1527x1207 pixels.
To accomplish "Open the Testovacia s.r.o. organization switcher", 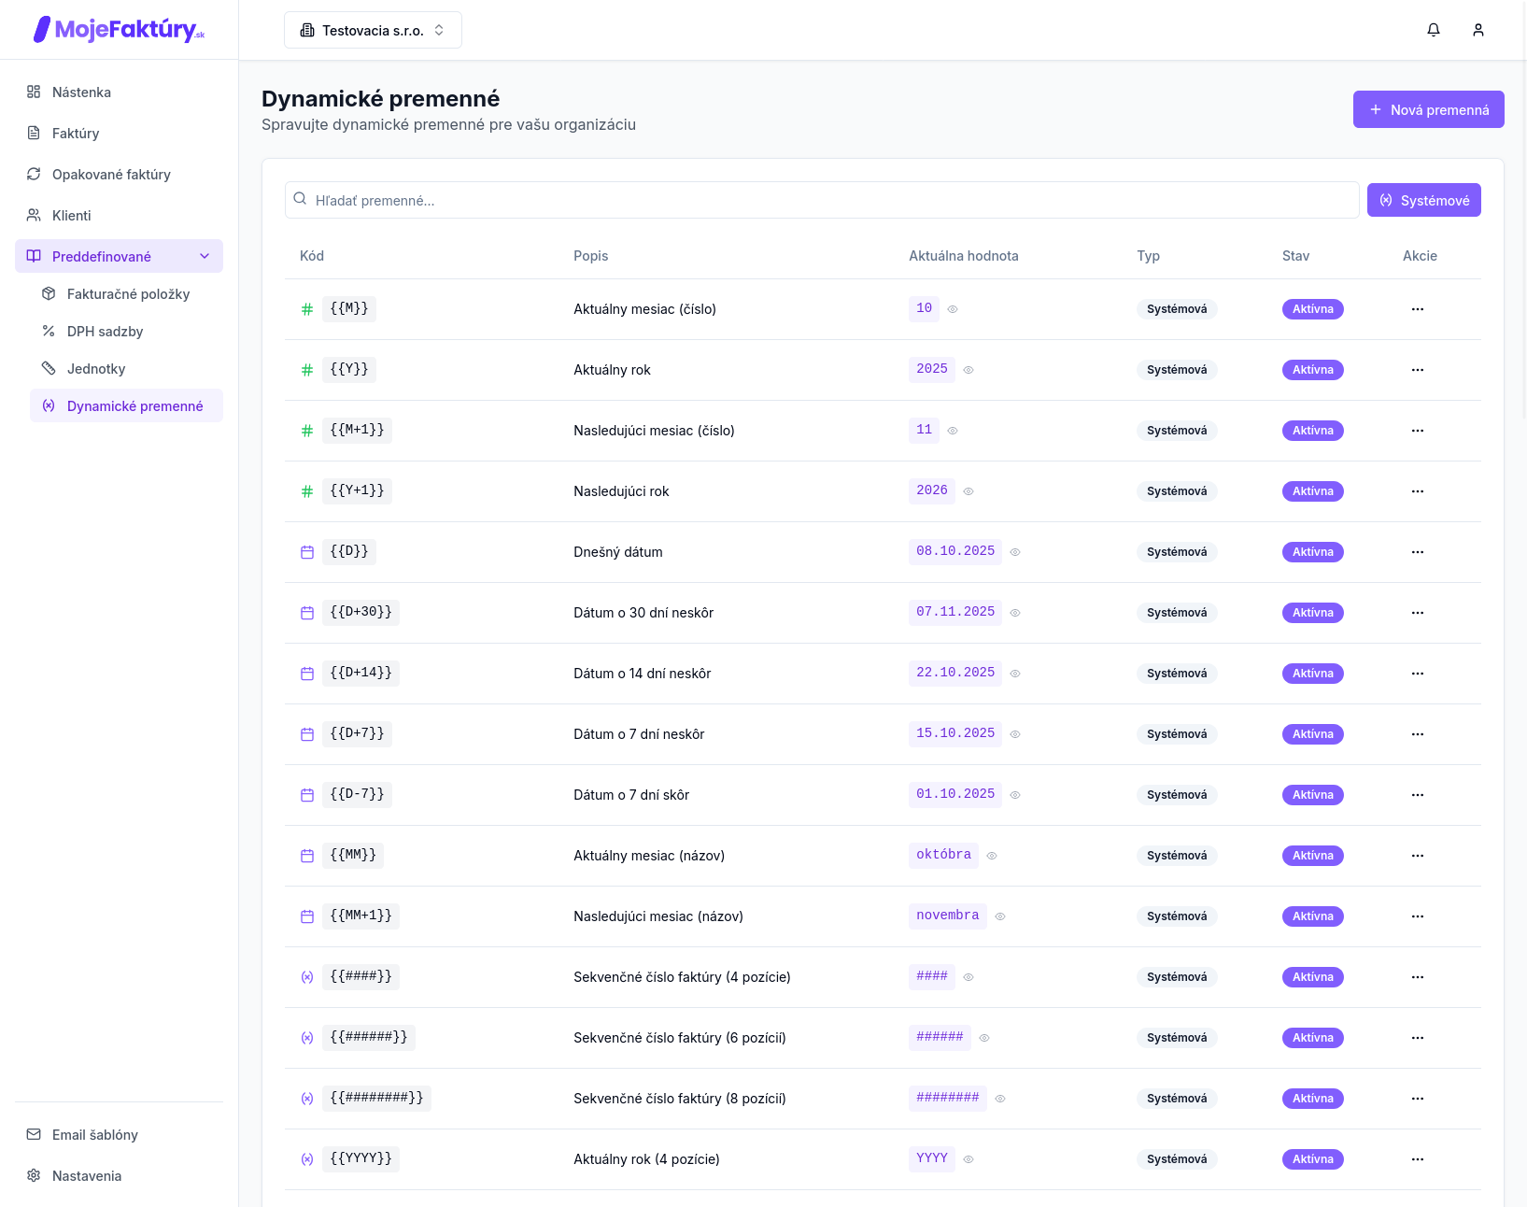I will [x=373, y=30].
